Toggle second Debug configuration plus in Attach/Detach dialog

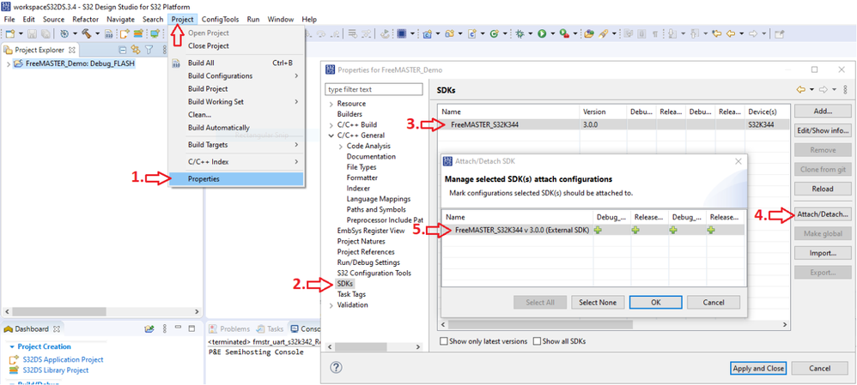coord(673,230)
